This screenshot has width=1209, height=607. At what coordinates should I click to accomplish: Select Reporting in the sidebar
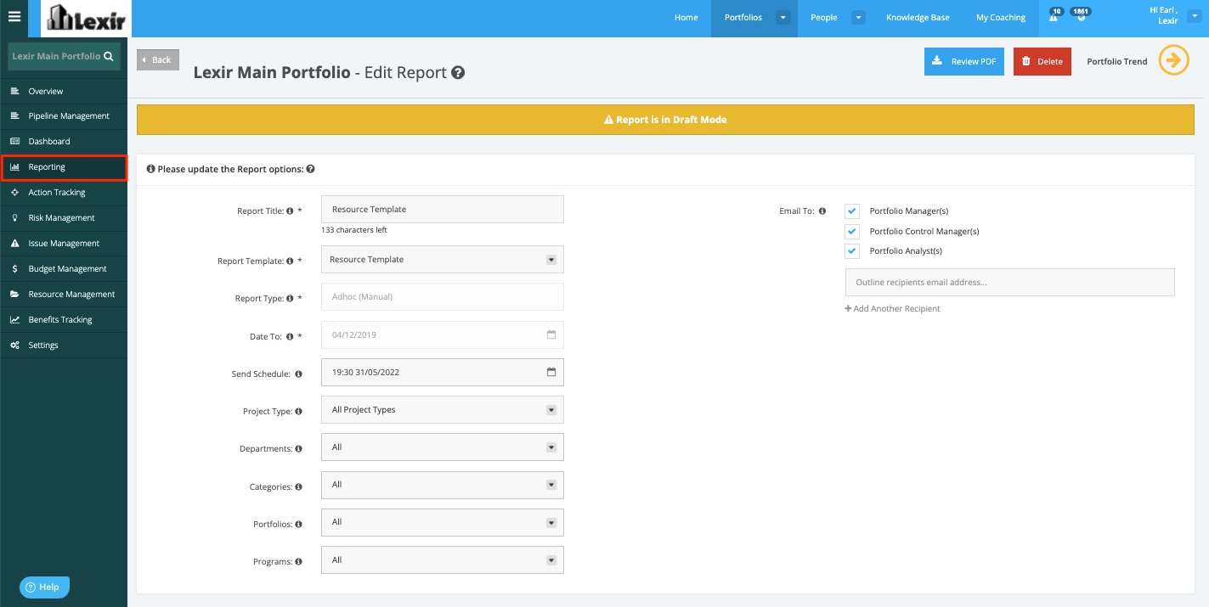point(64,167)
